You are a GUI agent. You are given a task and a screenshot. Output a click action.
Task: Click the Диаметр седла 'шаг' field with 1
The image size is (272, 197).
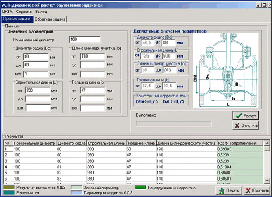point(36,74)
